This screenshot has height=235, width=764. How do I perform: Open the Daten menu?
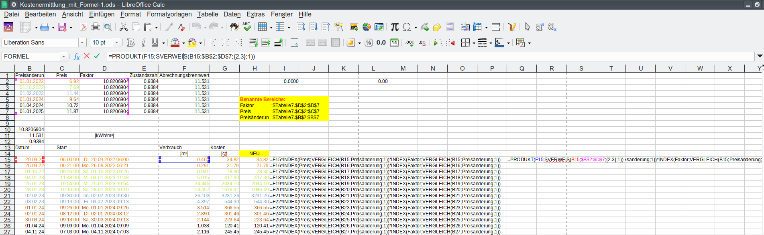click(x=232, y=14)
